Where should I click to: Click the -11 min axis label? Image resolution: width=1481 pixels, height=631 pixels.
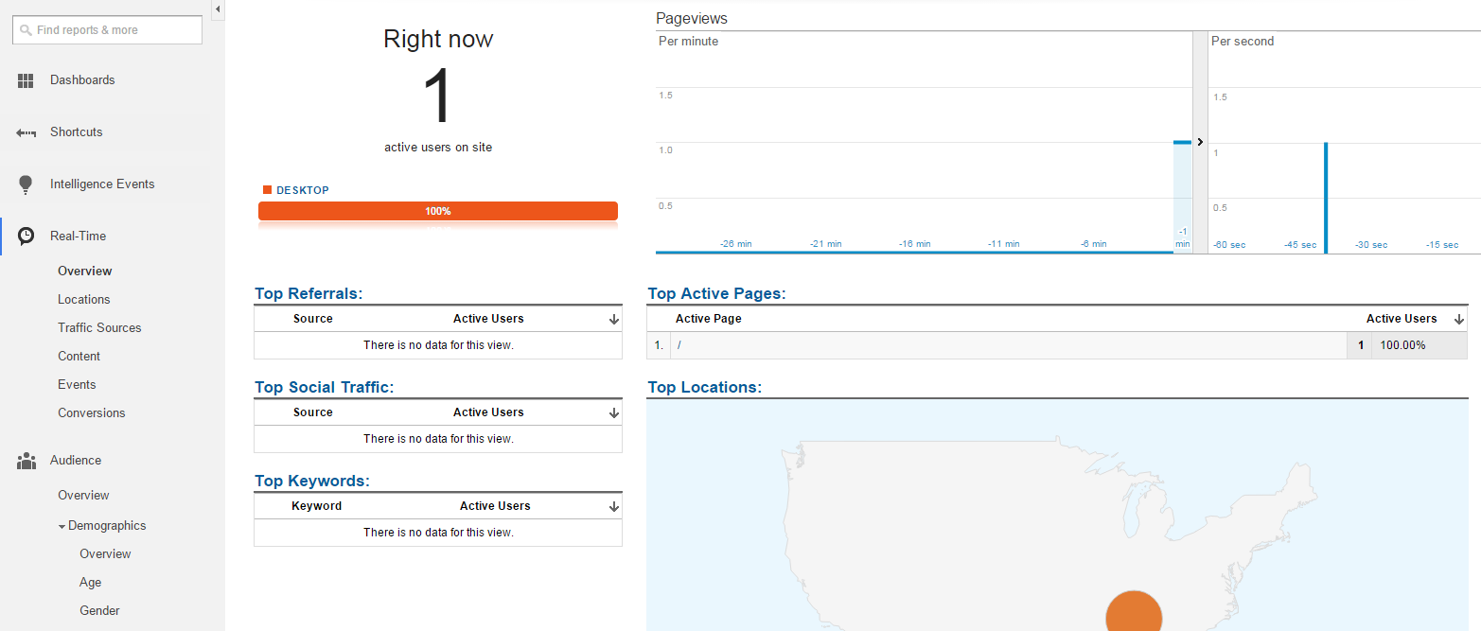tap(1004, 244)
